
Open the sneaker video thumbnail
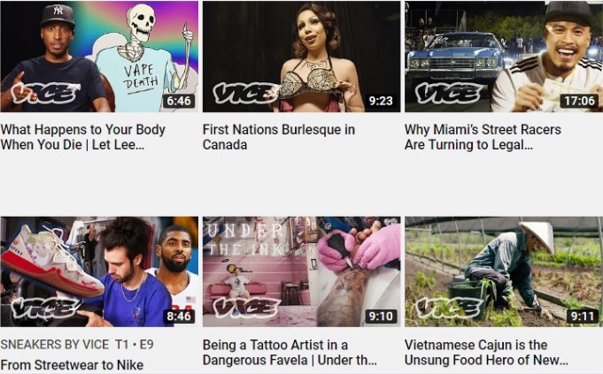(99, 271)
